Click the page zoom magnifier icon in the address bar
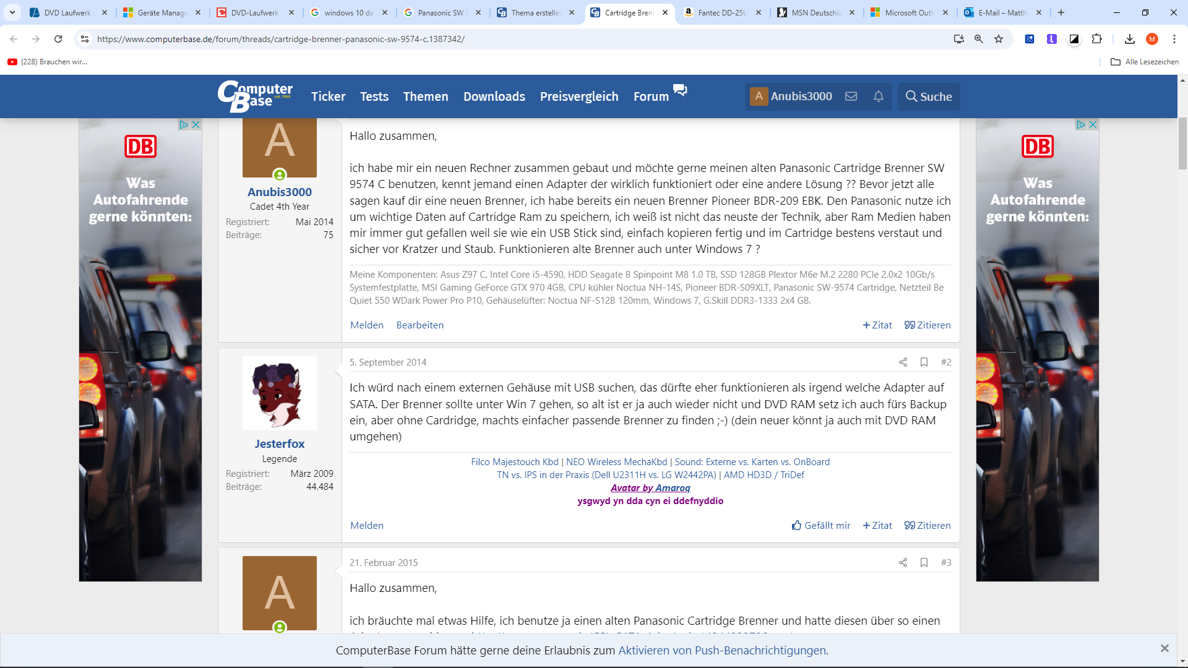 pos(978,39)
